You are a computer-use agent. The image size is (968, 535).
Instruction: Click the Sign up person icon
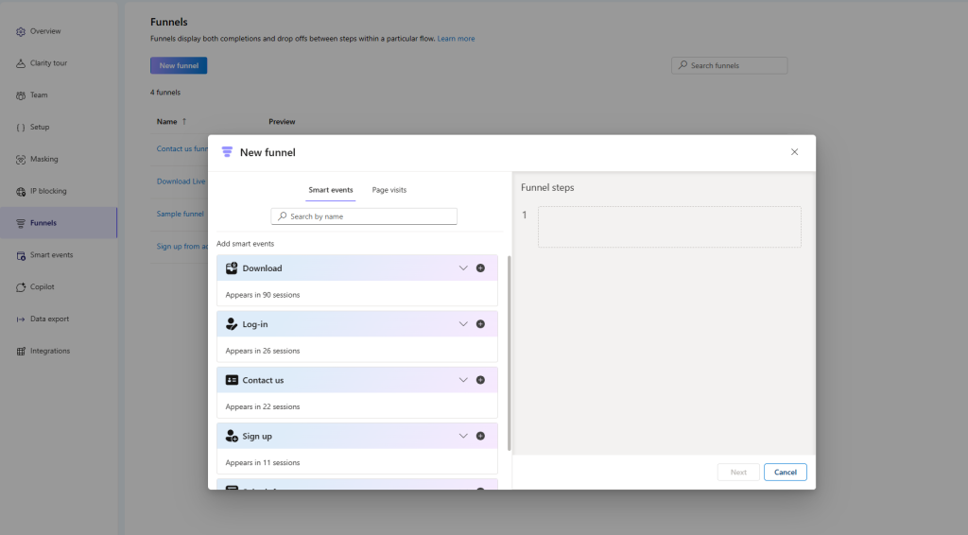coord(232,436)
